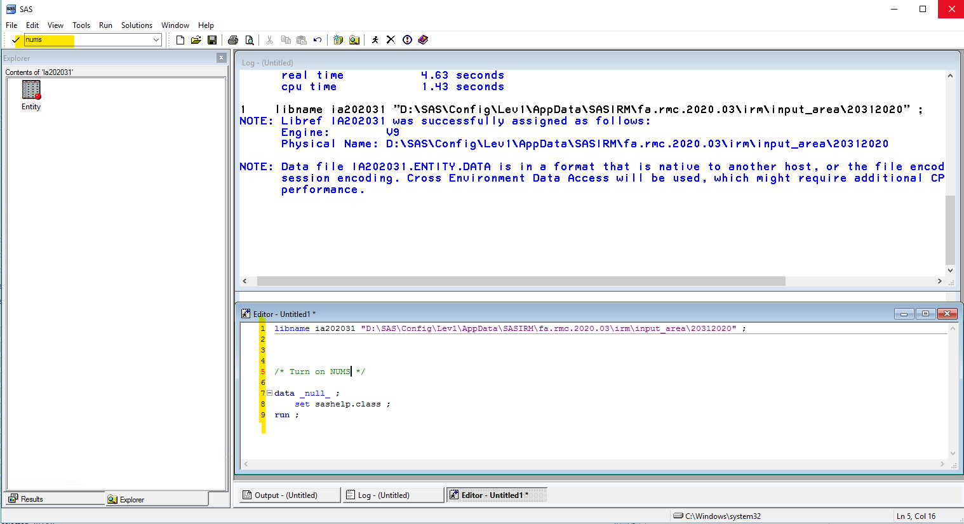
Task: Switch to the Results tab in the left pane
Action: pyautogui.click(x=32, y=499)
